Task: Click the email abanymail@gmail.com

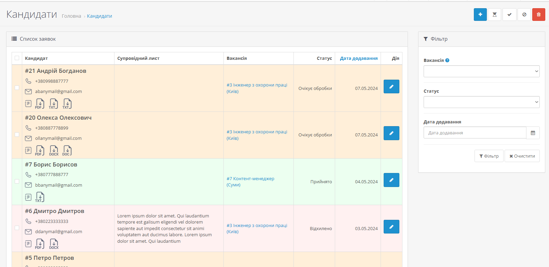Action: pos(58,91)
